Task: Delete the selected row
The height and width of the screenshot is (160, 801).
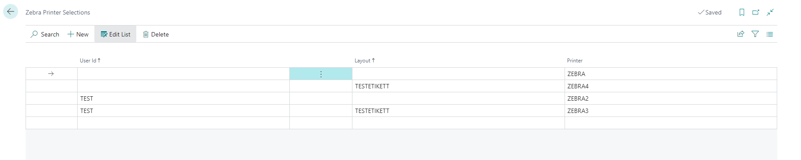Action: (156, 34)
